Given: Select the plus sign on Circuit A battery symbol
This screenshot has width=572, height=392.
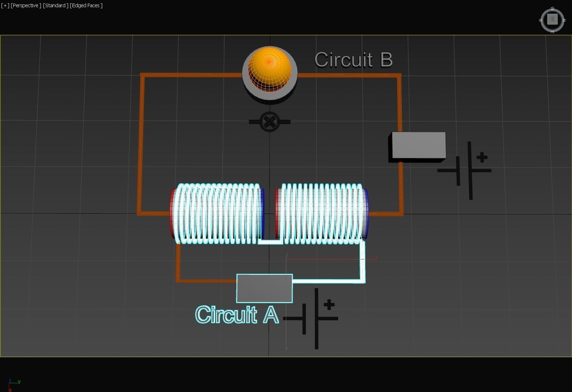Looking at the screenshot, I should pos(329,305).
